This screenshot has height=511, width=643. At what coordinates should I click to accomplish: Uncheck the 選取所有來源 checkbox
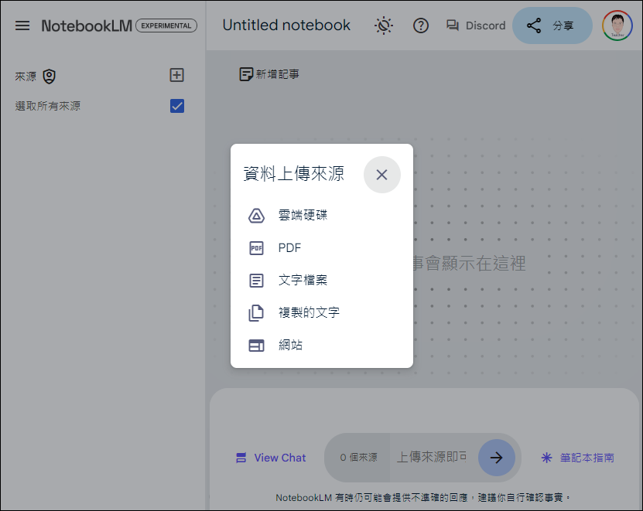point(177,106)
